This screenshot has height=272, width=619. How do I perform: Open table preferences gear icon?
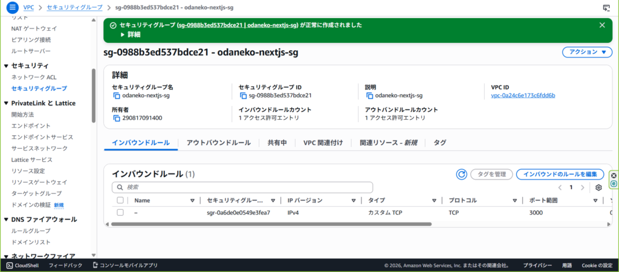point(598,187)
